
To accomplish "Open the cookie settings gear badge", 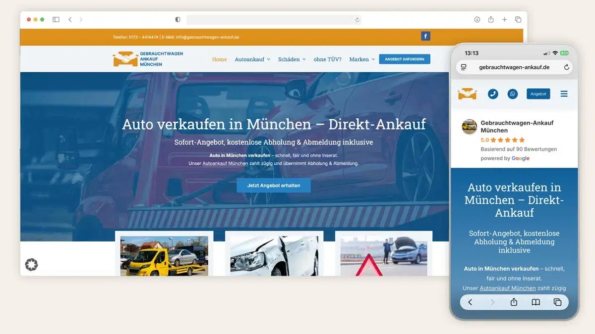I will [31, 265].
